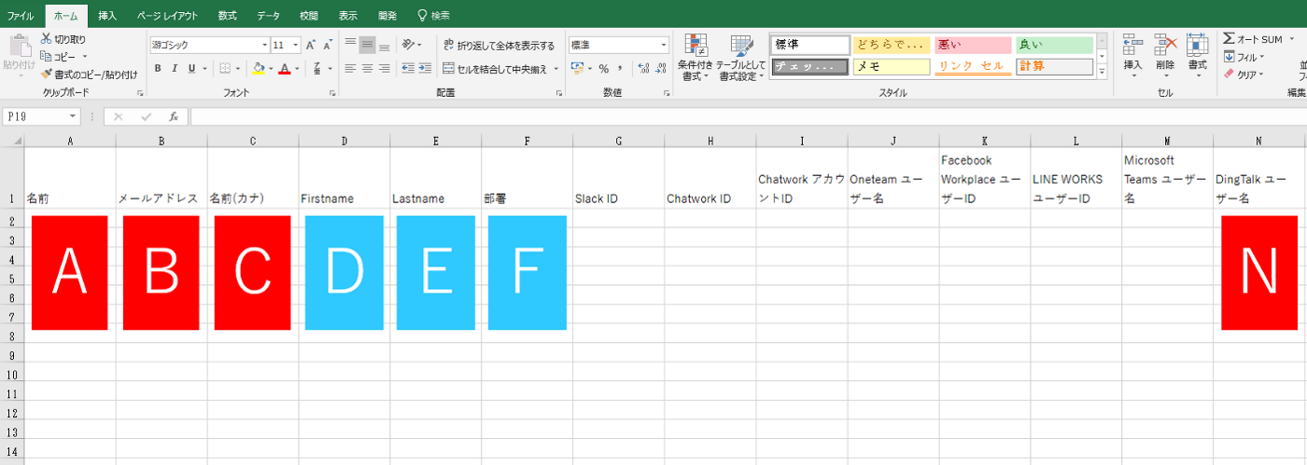This screenshot has width=1307, height=465.
Task: Click the phonetic guide (furigana) icon
Action: 318,68
